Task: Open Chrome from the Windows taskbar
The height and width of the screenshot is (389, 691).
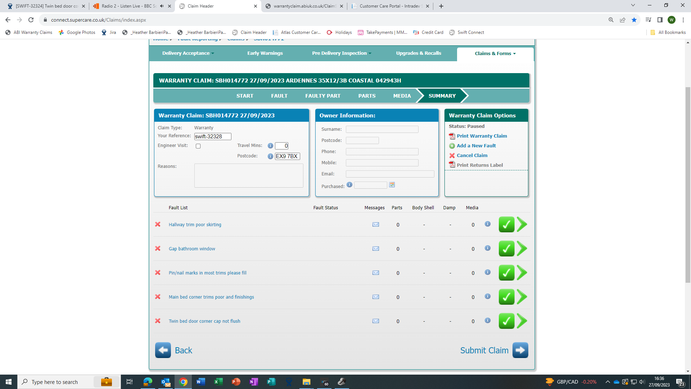Action: click(183, 382)
